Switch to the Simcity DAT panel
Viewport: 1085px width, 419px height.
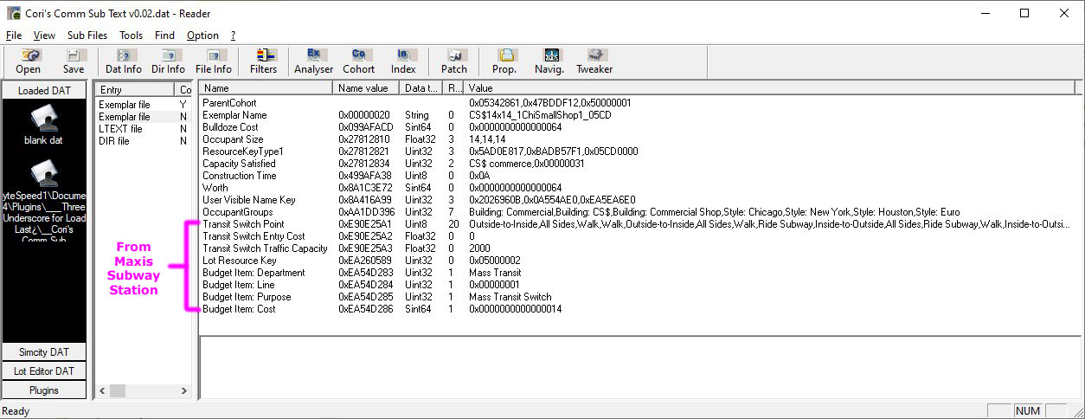[44, 351]
